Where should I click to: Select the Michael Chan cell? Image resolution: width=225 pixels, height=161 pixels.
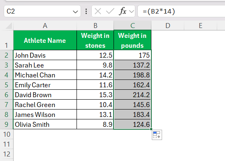[45, 75]
